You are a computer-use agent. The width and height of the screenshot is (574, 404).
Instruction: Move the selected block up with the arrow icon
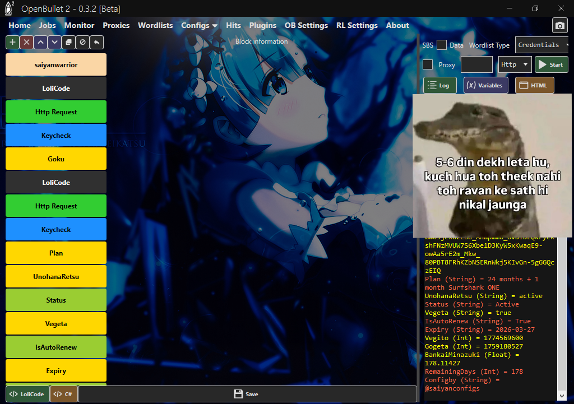40,42
